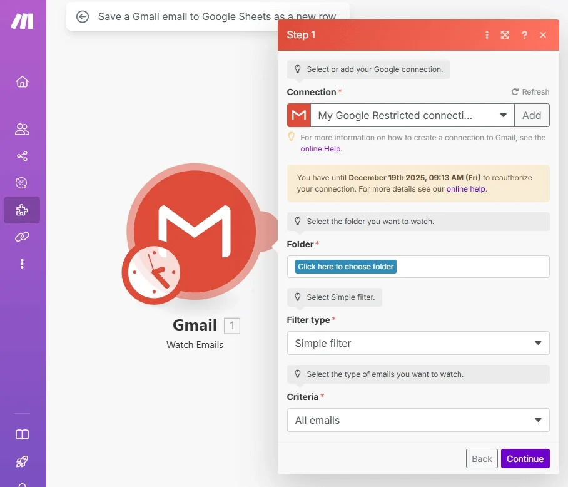Open the sidebar three-dot More menu
Screen dimensions: 568x487
click(22, 264)
